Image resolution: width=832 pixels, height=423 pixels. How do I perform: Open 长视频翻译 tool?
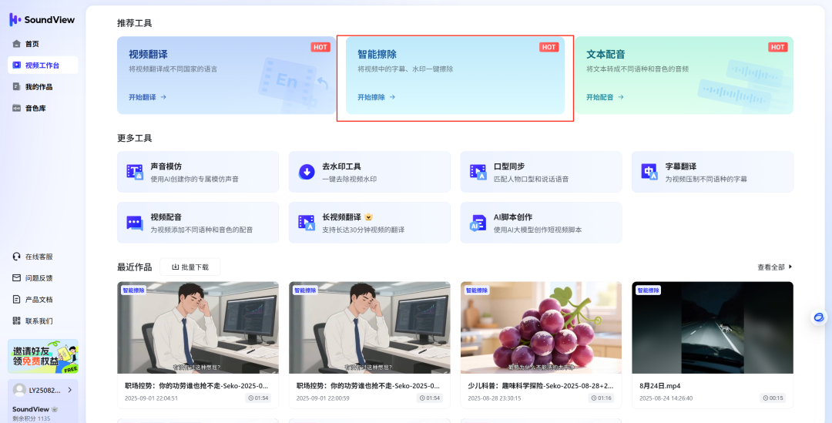click(x=369, y=223)
